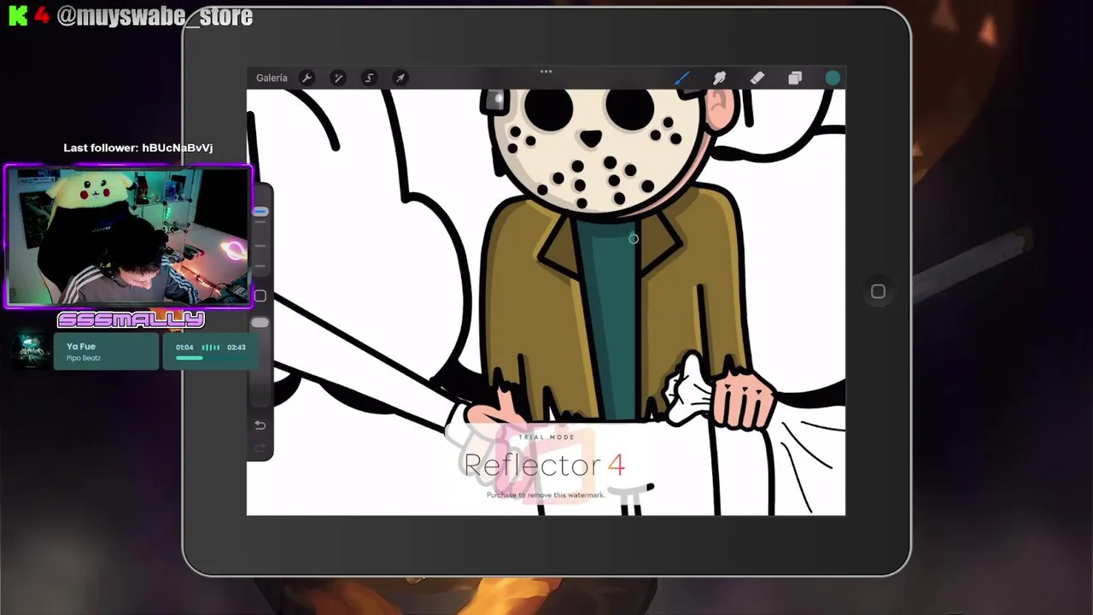Click the 'Ya Fue' song title

[81, 346]
